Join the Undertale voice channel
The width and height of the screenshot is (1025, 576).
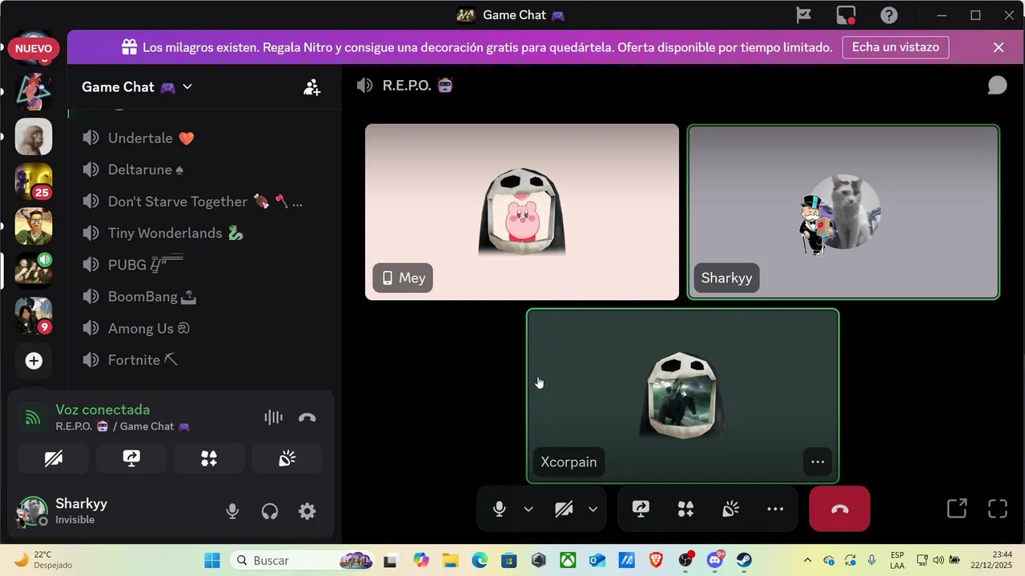pyautogui.click(x=204, y=138)
